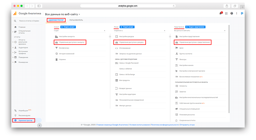Open Настройки ресурса
The image size is (256, 140).
pyautogui.click(x=126, y=37)
